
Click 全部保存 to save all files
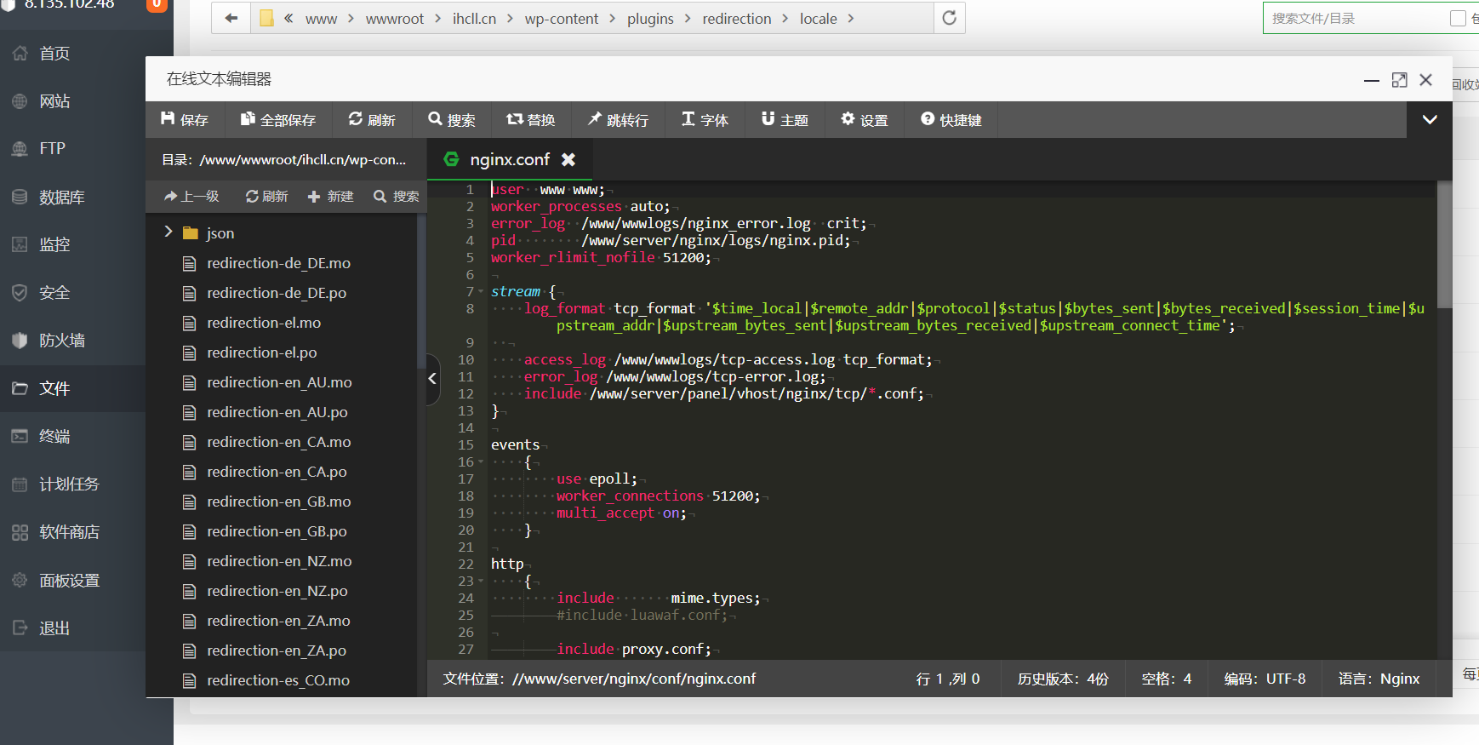(278, 120)
